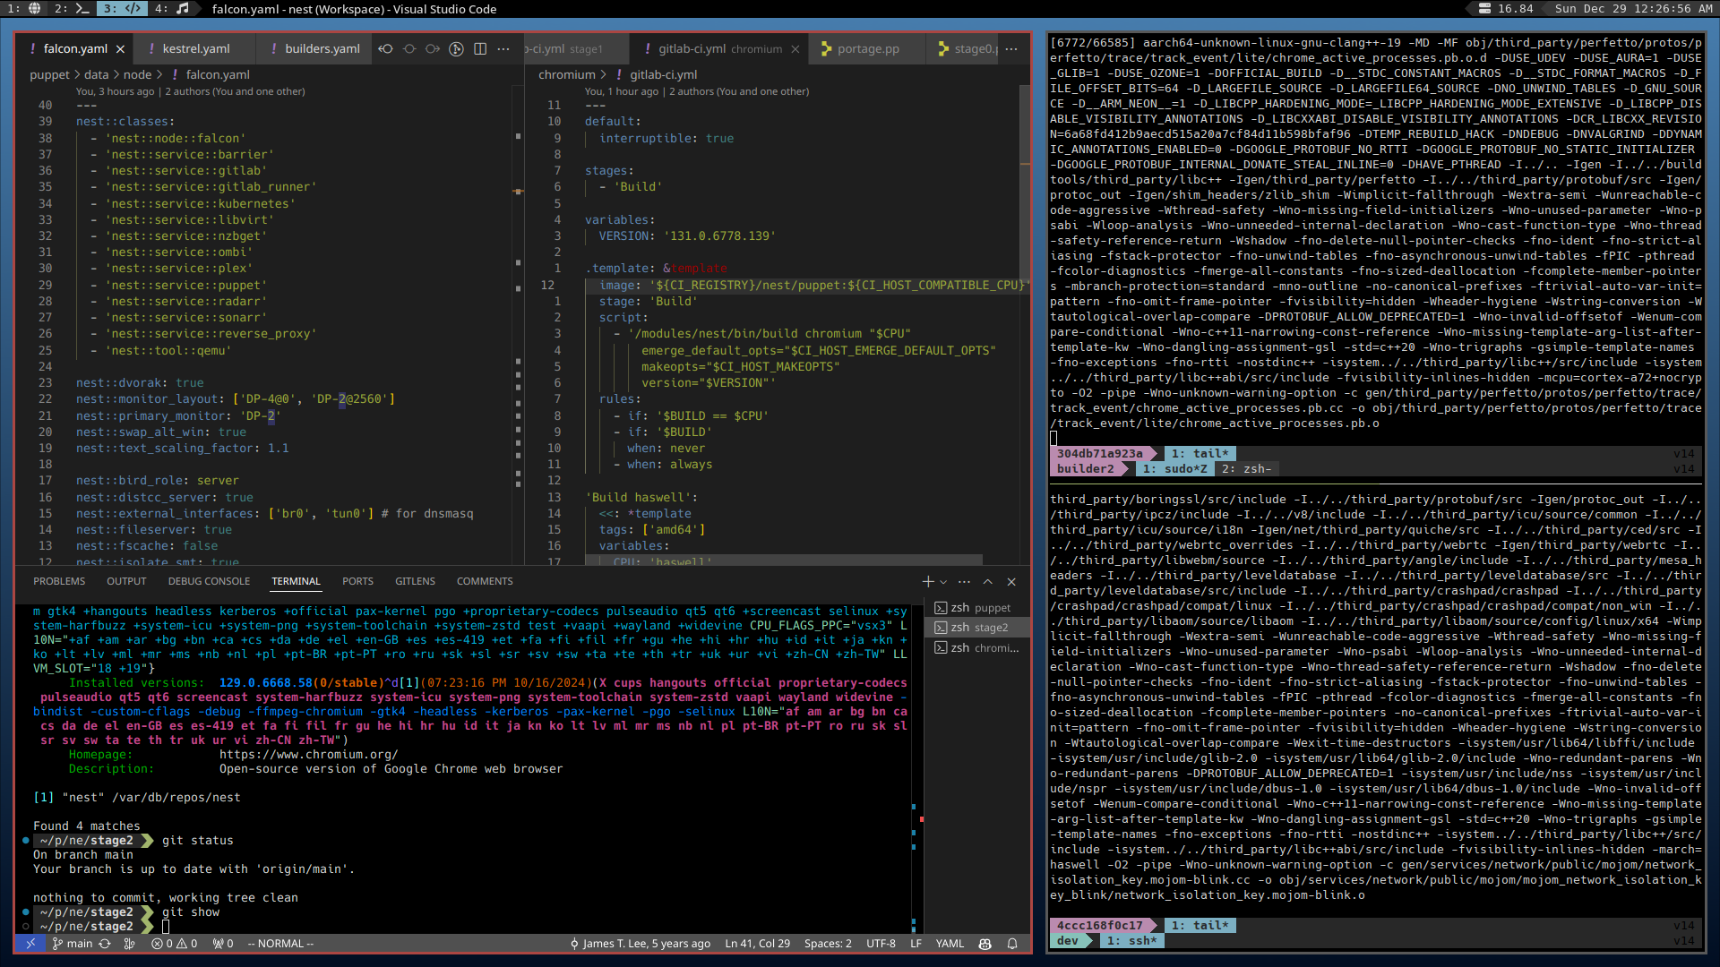Click 'Ln 41, Col 29' cursor position
The width and height of the screenshot is (1720, 967).
(x=757, y=944)
